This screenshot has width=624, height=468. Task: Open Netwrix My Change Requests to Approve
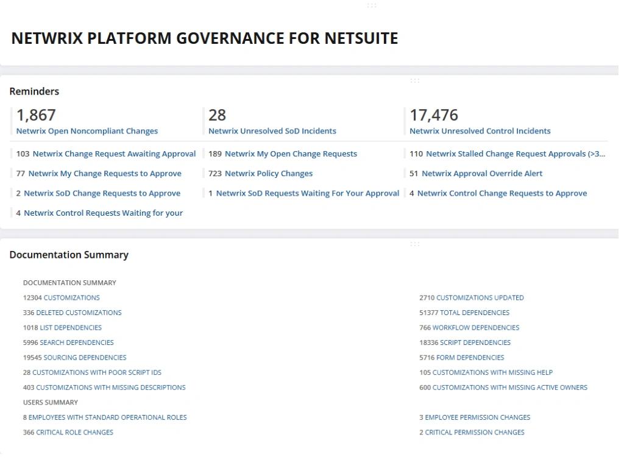105,174
